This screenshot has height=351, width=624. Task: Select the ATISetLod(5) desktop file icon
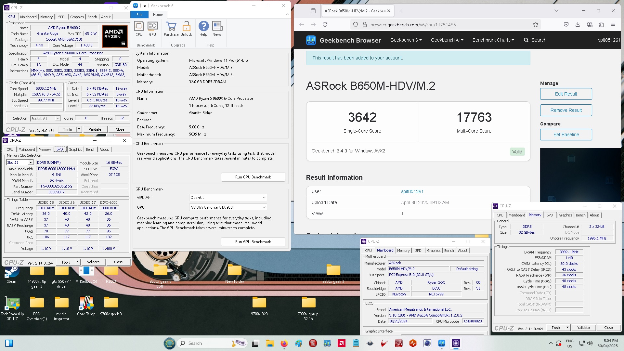pos(86,275)
